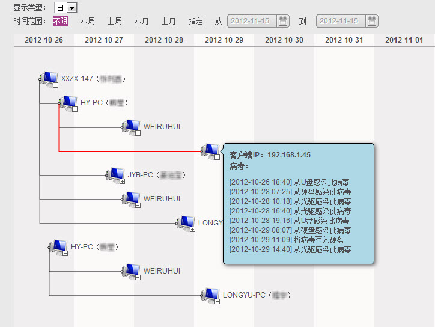Choose the 上月 time range

(168, 21)
